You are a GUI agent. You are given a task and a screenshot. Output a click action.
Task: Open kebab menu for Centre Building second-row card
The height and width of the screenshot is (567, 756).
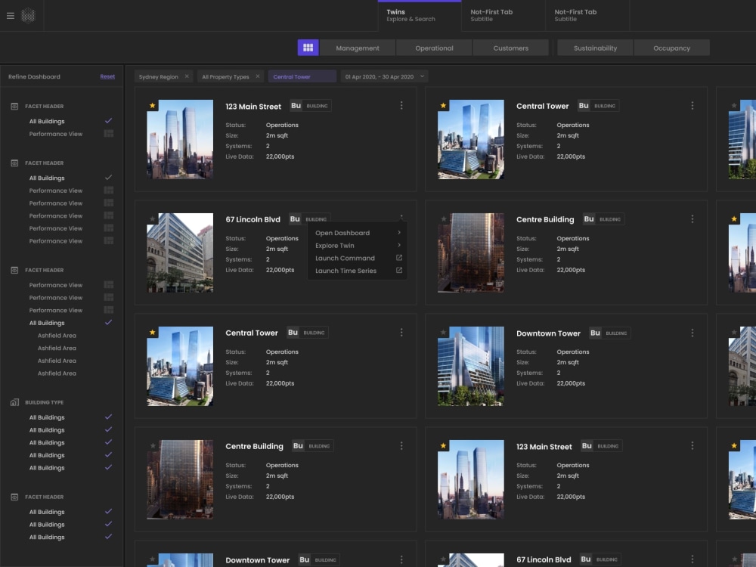(692, 219)
